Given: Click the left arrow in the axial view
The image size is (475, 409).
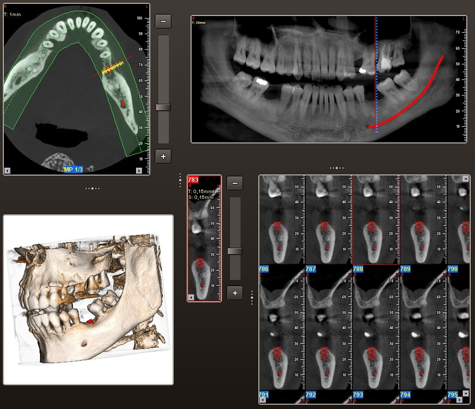Looking at the screenshot, I should point(7,171).
